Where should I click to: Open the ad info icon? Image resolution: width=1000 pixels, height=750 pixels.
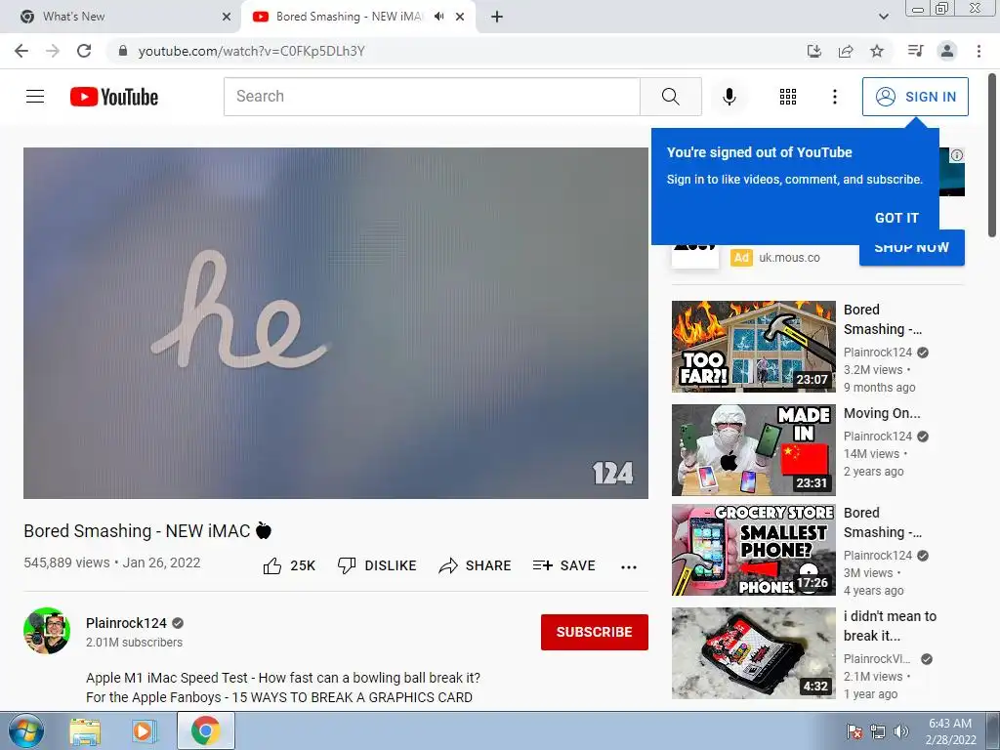(x=957, y=155)
